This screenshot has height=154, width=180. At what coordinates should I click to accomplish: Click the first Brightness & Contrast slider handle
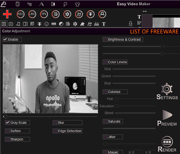coord(162,46)
